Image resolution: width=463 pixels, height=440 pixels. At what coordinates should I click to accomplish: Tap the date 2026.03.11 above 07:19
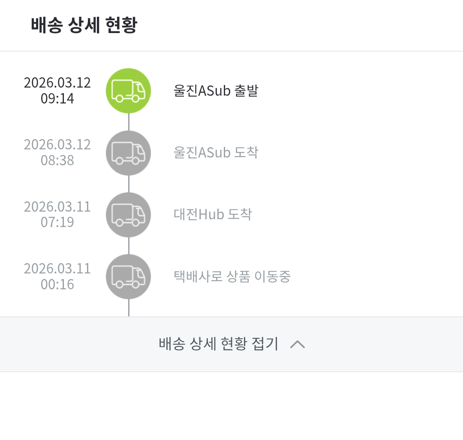57,206
